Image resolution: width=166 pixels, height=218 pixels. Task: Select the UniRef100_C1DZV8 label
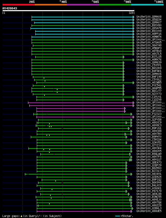click(149, 100)
